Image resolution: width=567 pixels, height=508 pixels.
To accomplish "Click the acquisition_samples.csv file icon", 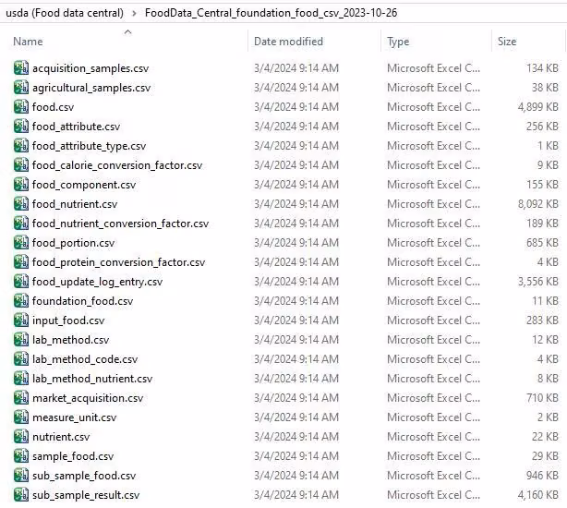I will click(x=21, y=68).
